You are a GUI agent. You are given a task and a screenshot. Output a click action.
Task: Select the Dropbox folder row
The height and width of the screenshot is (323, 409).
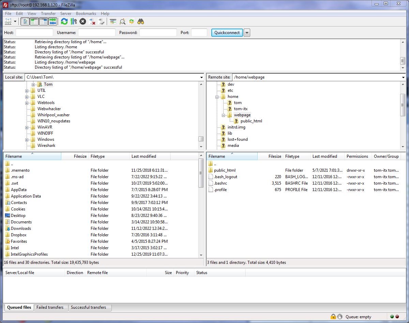(x=101, y=235)
